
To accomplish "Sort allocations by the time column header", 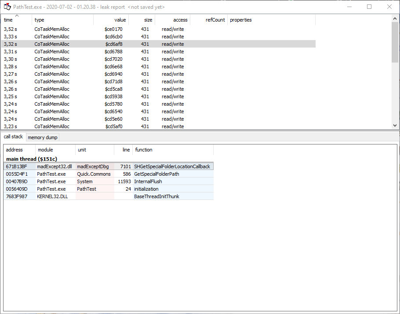I will (17, 20).
